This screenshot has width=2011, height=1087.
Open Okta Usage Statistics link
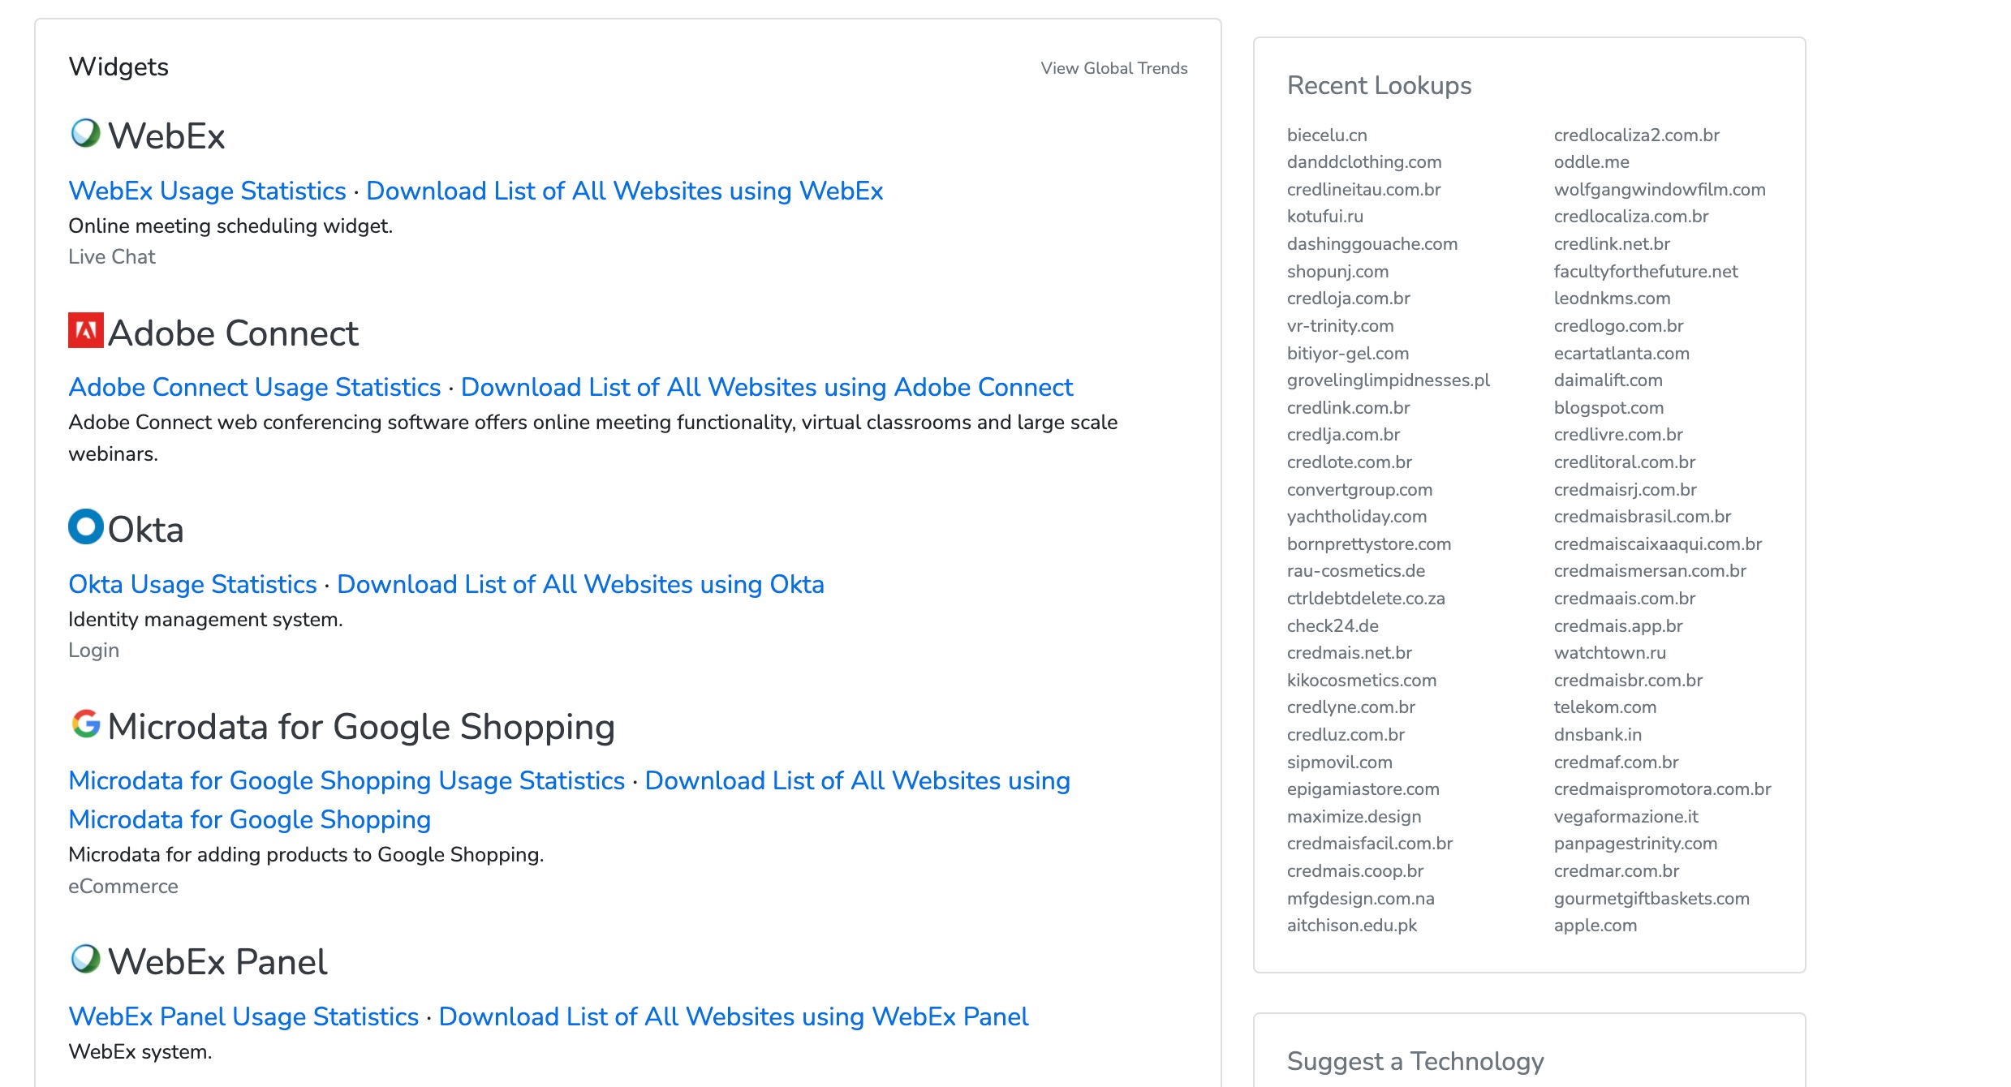coord(192,584)
